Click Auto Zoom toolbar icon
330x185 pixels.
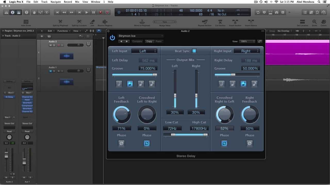(x=26, y=23)
